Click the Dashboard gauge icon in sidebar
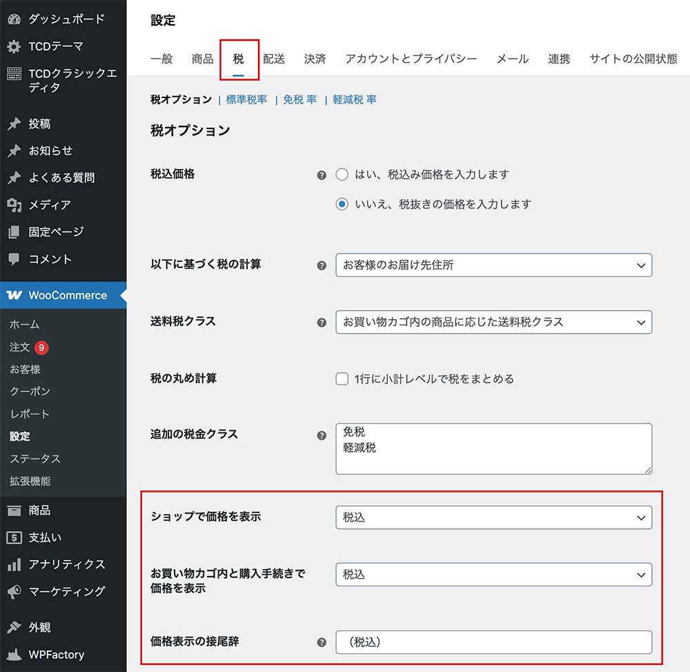Viewport: 690px width, 672px height. pos(14,19)
